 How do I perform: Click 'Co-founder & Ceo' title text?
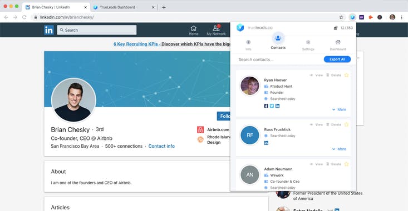click(x=284, y=182)
